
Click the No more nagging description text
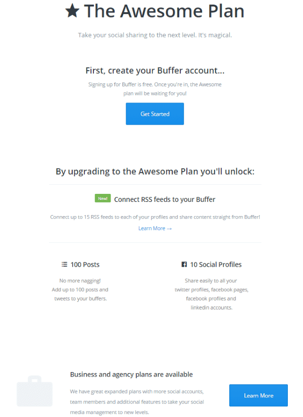[81, 289]
